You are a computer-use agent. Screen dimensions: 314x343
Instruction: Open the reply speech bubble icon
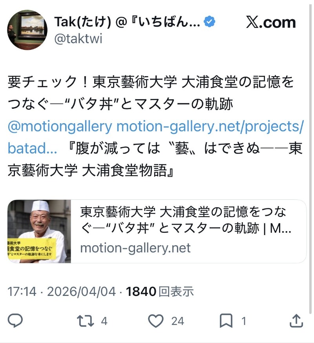click(x=15, y=321)
